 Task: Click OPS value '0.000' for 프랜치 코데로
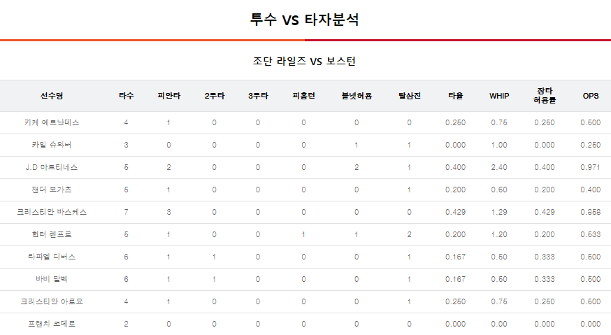[x=590, y=324]
